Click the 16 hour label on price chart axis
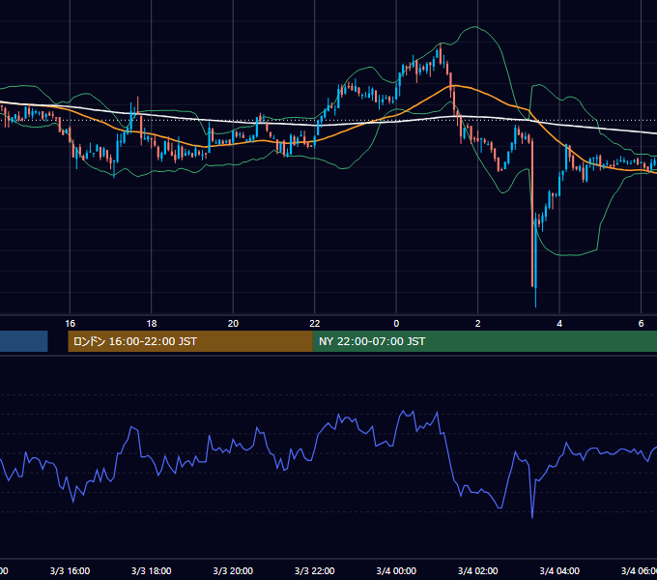Image resolution: width=657 pixels, height=580 pixels. click(70, 324)
